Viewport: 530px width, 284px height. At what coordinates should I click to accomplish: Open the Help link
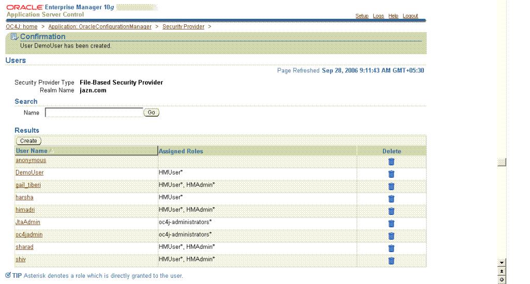tap(393, 16)
